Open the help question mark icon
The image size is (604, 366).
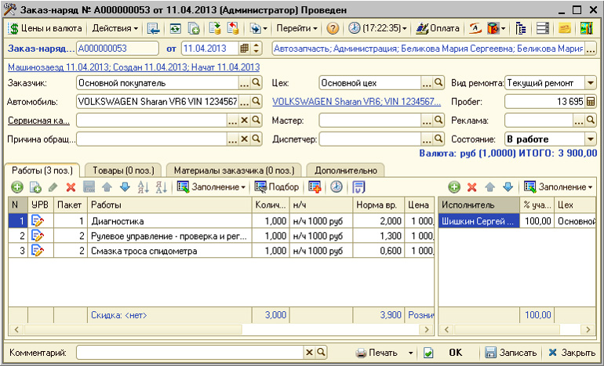(x=333, y=28)
